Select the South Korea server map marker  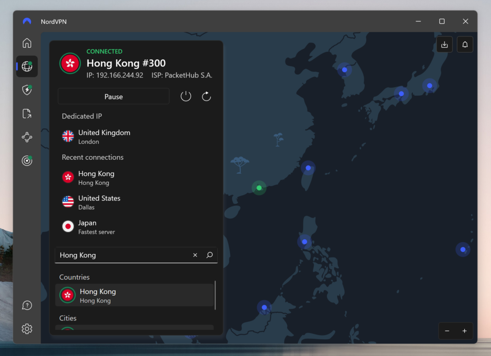coord(344,70)
